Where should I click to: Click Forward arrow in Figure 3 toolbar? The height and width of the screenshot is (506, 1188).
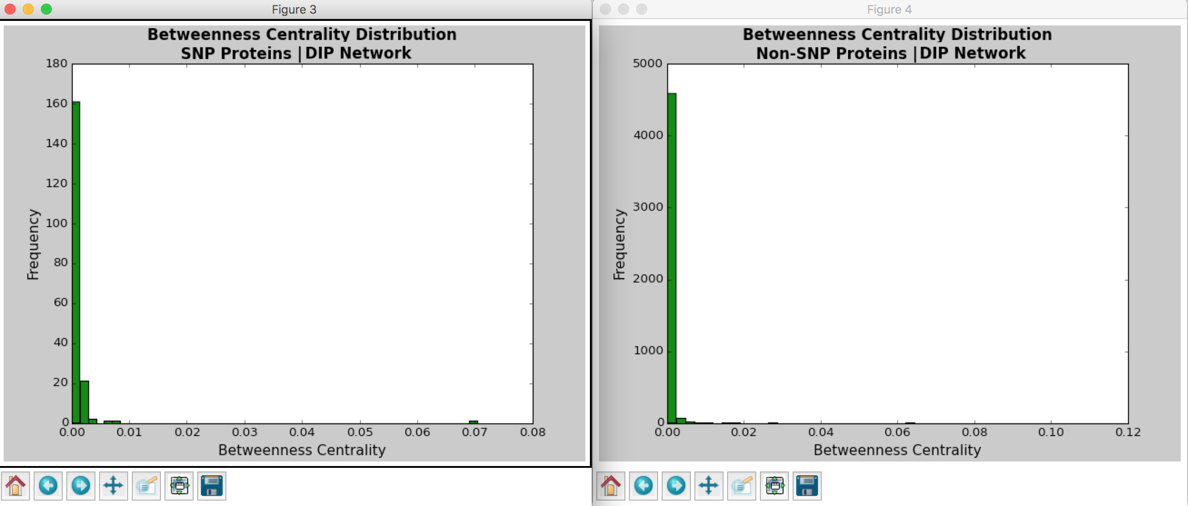[x=81, y=486]
